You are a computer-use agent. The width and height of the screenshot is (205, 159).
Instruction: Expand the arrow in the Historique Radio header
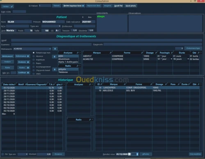[92, 119]
